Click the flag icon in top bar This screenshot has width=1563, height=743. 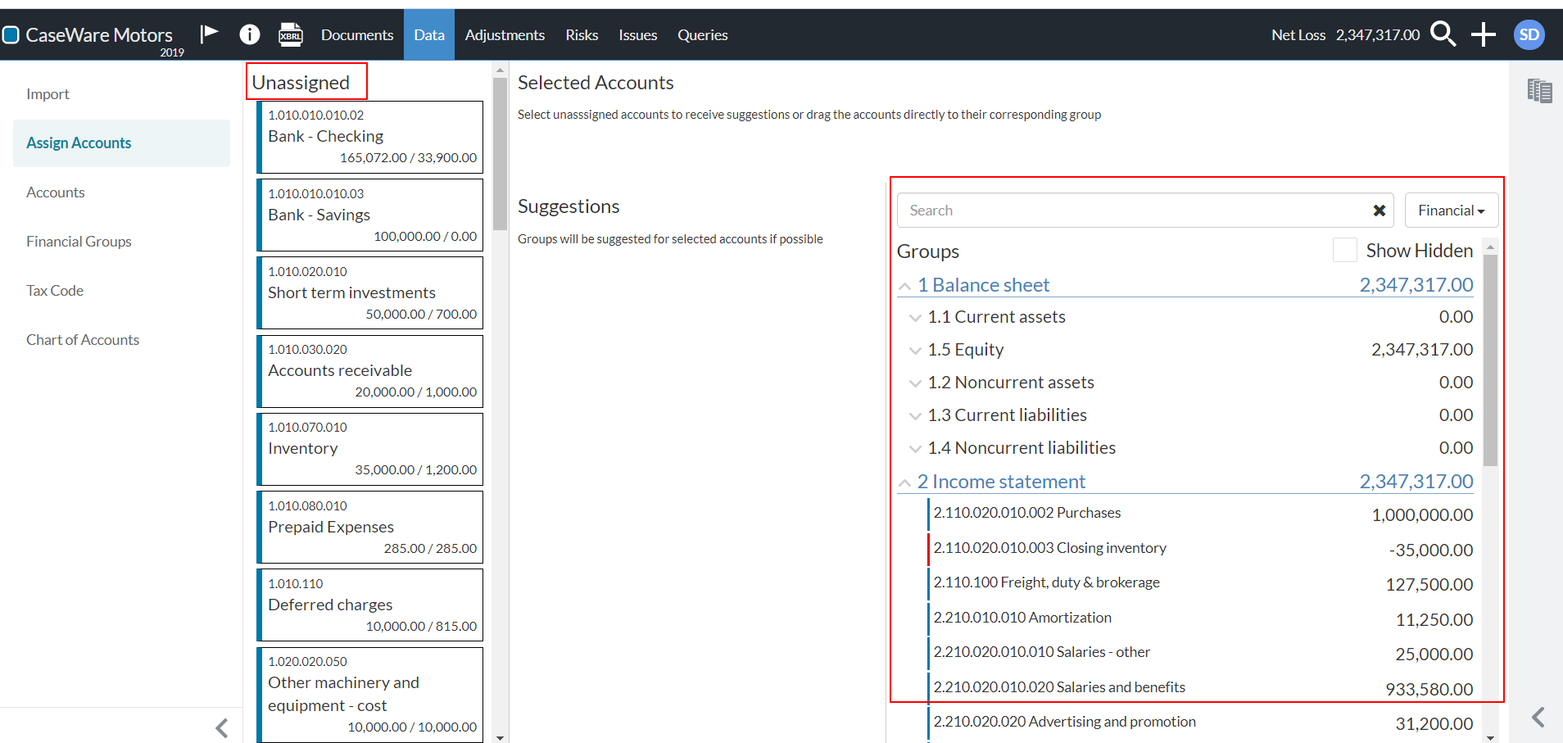click(x=210, y=34)
